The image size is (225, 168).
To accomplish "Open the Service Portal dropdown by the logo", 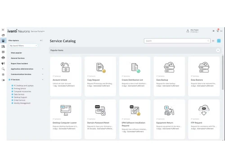I will (37, 31).
